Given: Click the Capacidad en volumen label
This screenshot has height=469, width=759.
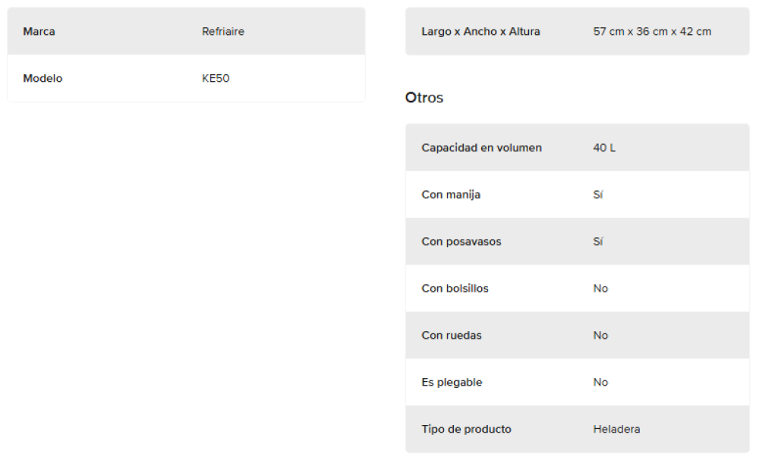Looking at the screenshot, I should coord(481,148).
